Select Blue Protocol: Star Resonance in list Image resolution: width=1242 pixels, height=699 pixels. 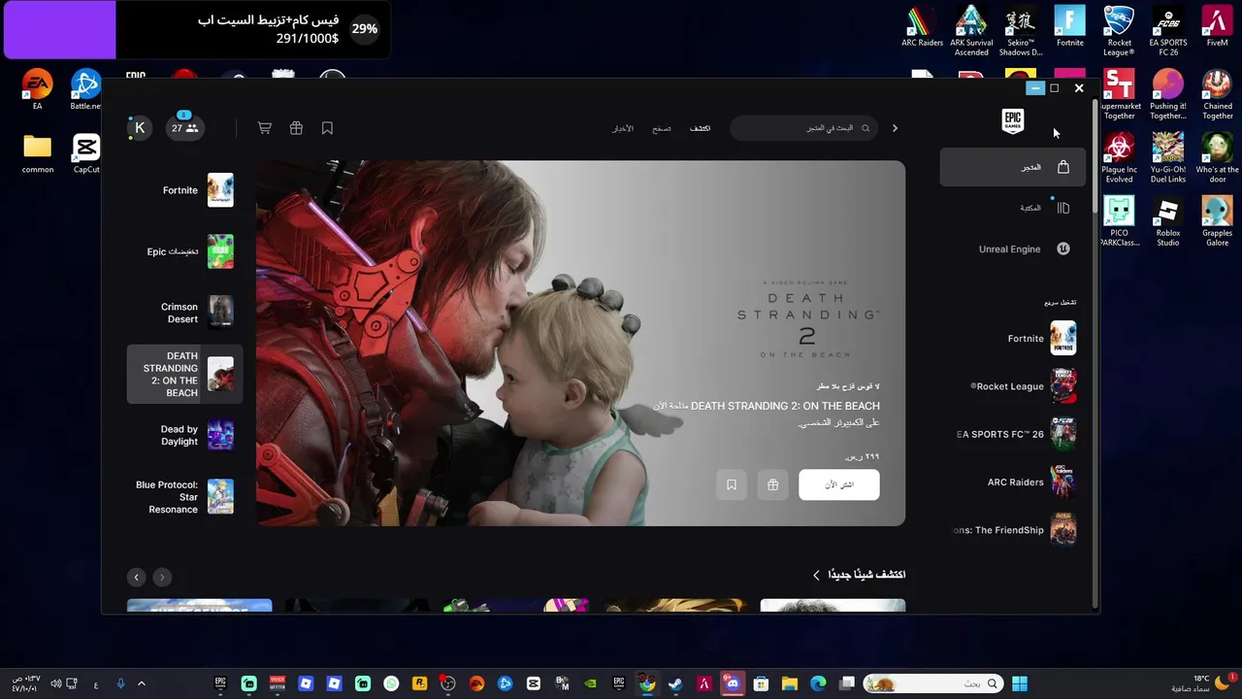(185, 496)
